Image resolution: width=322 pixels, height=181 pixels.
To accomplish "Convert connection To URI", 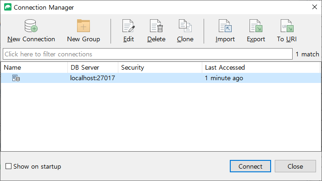I will [x=287, y=31].
